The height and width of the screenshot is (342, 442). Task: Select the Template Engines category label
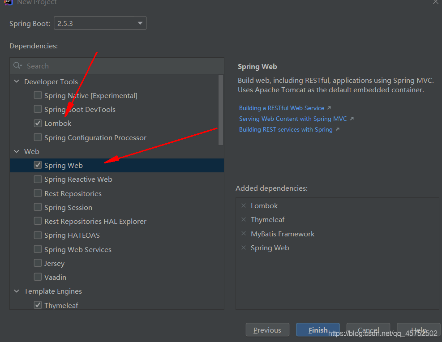53,291
